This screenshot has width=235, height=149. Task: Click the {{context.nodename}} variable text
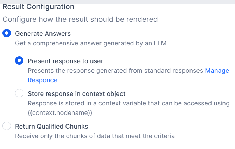60,112
